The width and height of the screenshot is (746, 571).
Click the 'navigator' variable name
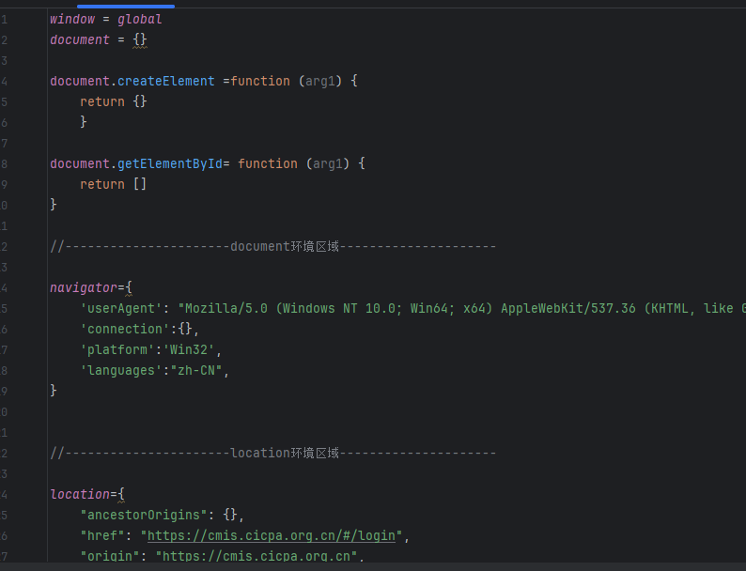[84, 288]
